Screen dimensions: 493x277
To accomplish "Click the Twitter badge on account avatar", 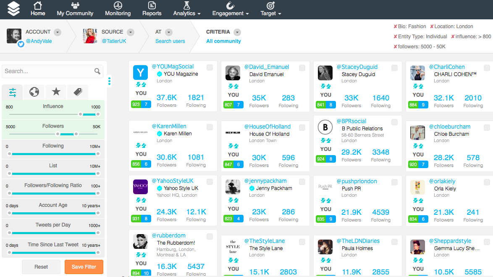I will [21, 44].
